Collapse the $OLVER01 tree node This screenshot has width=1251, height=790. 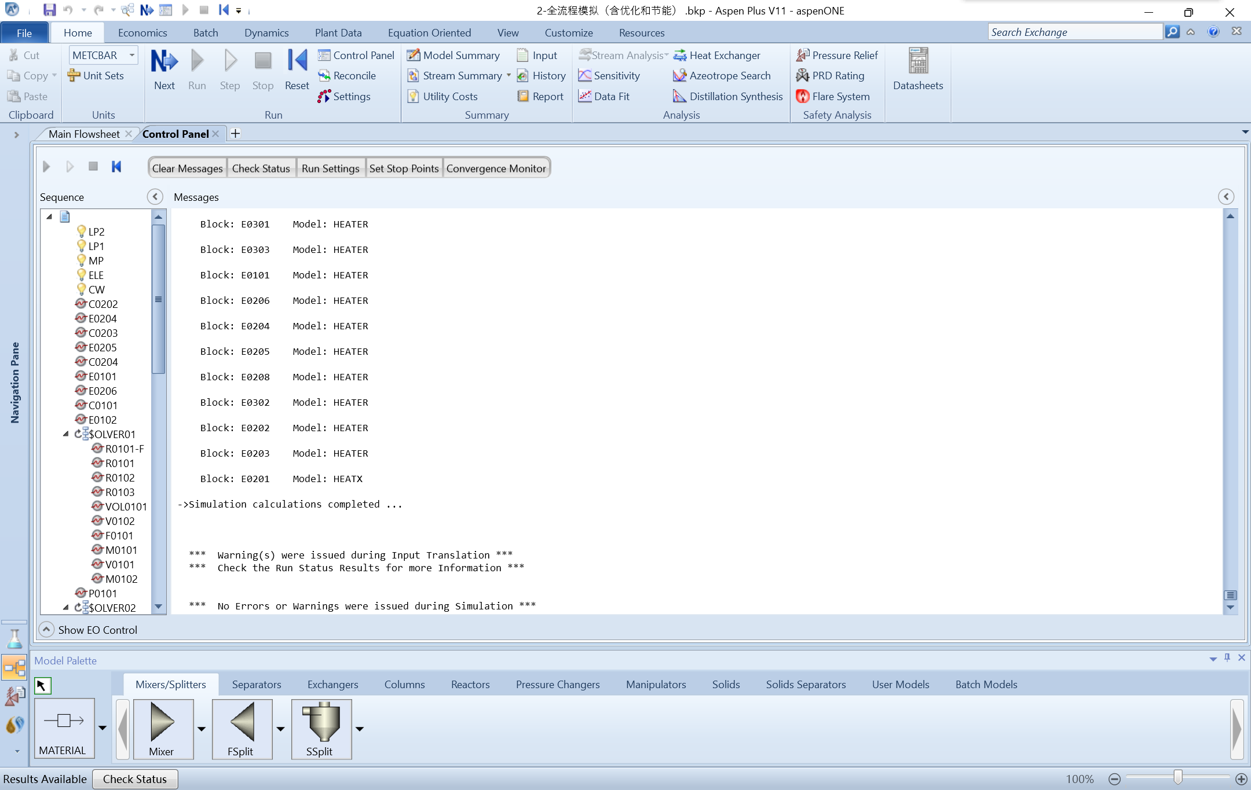(66, 434)
